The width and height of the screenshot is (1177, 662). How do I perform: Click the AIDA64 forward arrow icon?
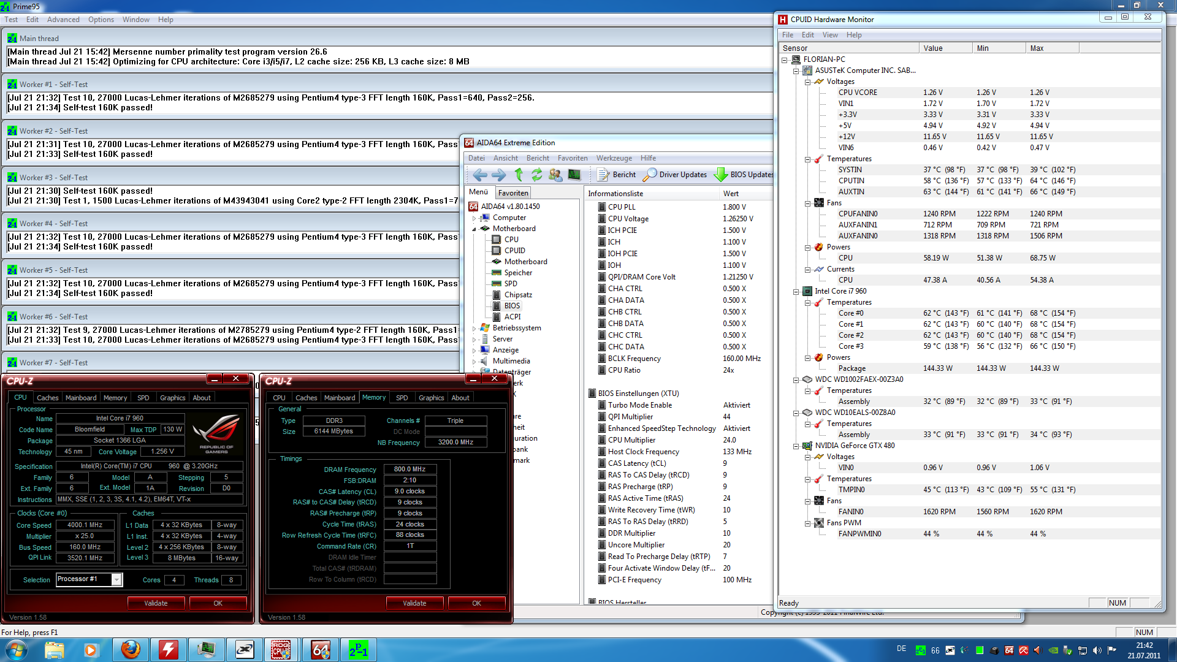pyautogui.click(x=499, y=175)
